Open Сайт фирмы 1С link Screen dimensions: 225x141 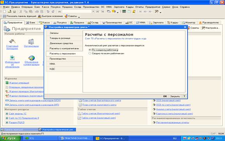pyautogui.click(x=17, y=114)
